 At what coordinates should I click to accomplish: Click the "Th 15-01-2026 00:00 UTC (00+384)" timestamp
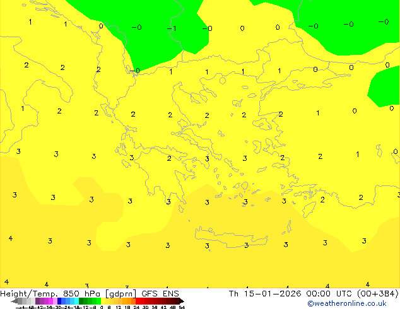[314, 293]
